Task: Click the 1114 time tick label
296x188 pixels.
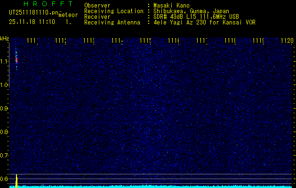Action: point(117,40)
